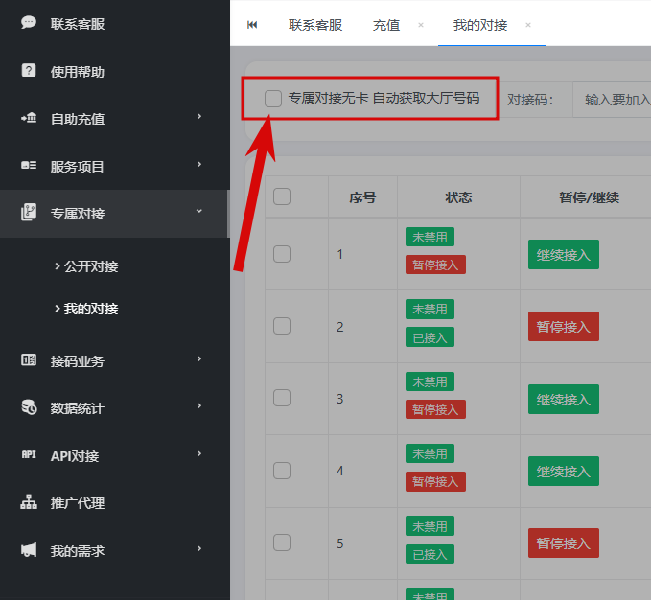651x600 pixels.
Task: Click the 对接码 input field
Action: coord(612,100)
